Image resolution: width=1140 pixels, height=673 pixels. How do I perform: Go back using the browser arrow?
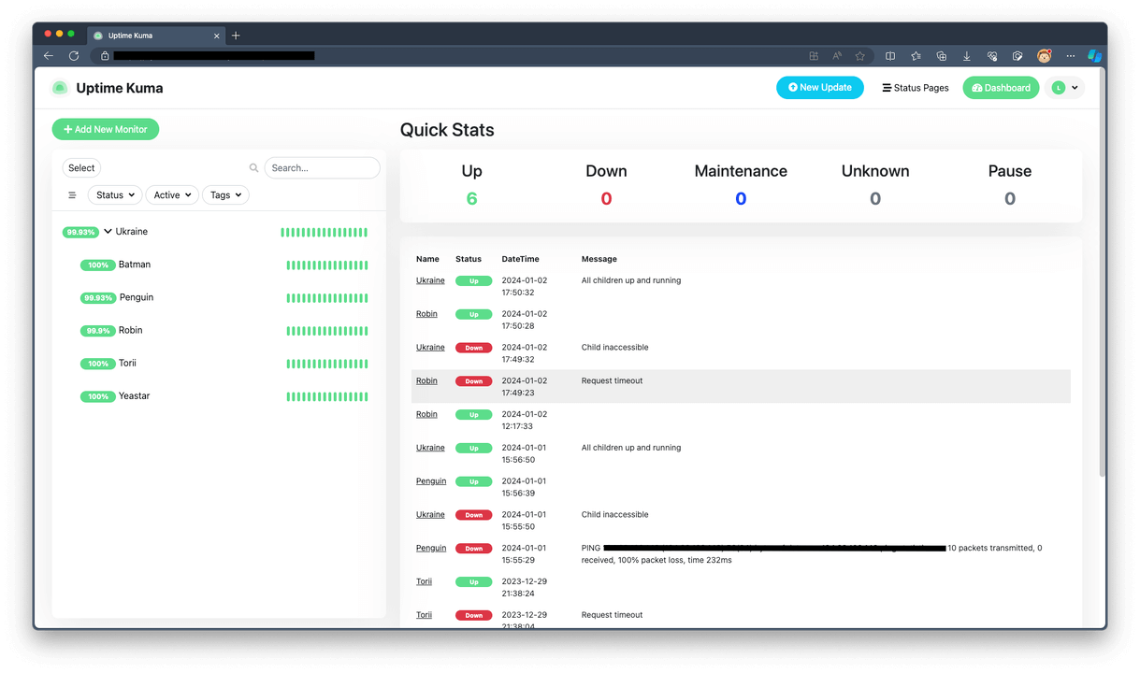49,56
